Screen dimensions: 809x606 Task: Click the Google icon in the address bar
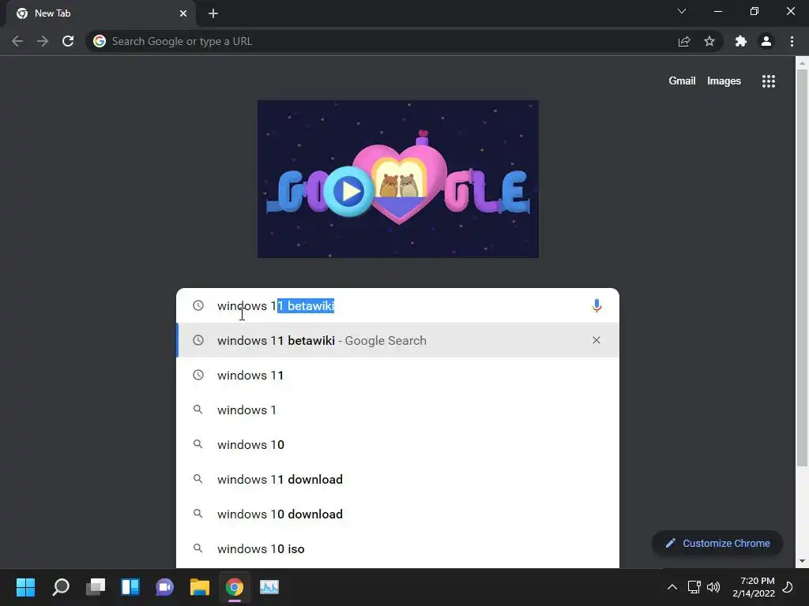(100, 41)
